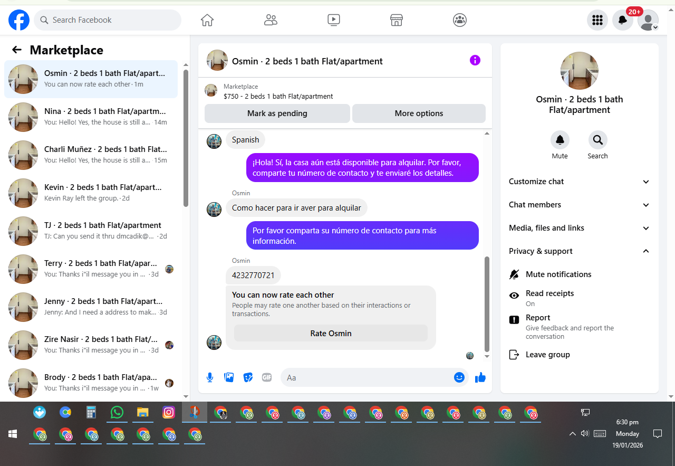The height and width of the screenshot is (466, 675).
Task: Open the Brody conversation
Action: 91,383
